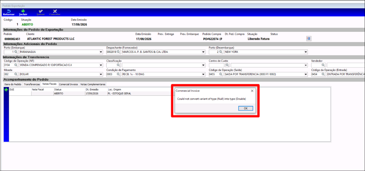Click the Moeda search magnifier
Image resolution: width=365 pixels, height=171 pixels.
16,74
